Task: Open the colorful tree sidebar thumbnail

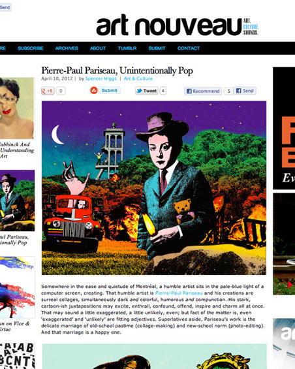Action: (18, 287)
